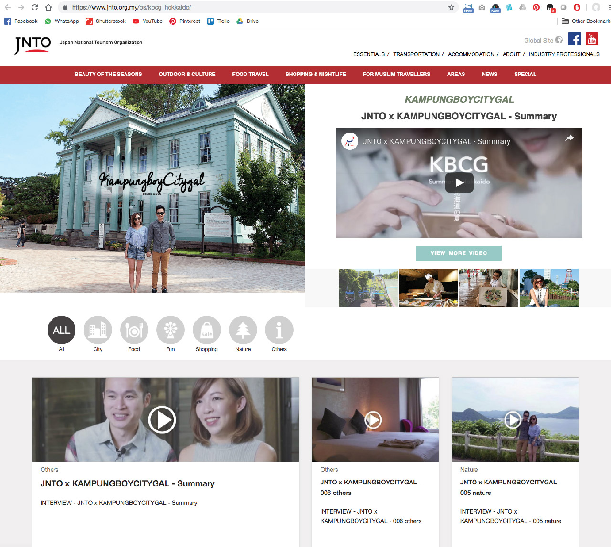This screenshot has width=611, height=547.
Task: Play the 005 nature lake video
Action: pyautogui.click(x=513, y=420)
